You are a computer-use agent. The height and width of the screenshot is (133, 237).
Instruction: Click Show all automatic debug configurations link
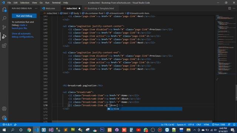pos(23,35)
